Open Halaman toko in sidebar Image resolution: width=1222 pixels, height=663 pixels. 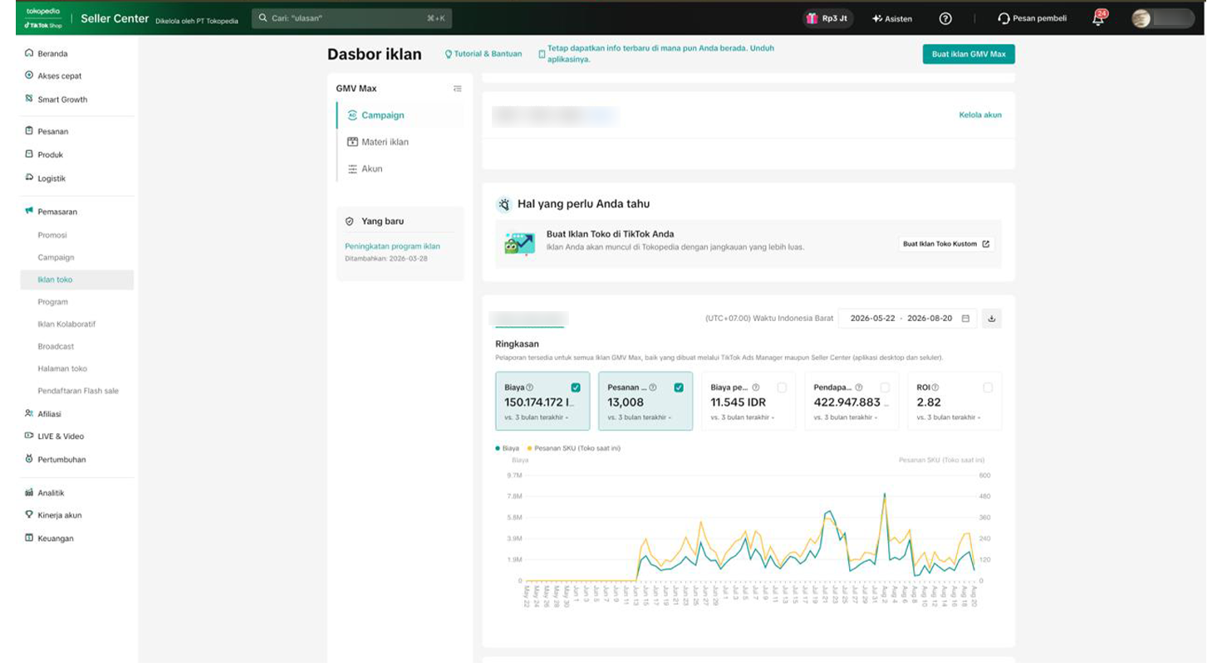pos(62,368)
